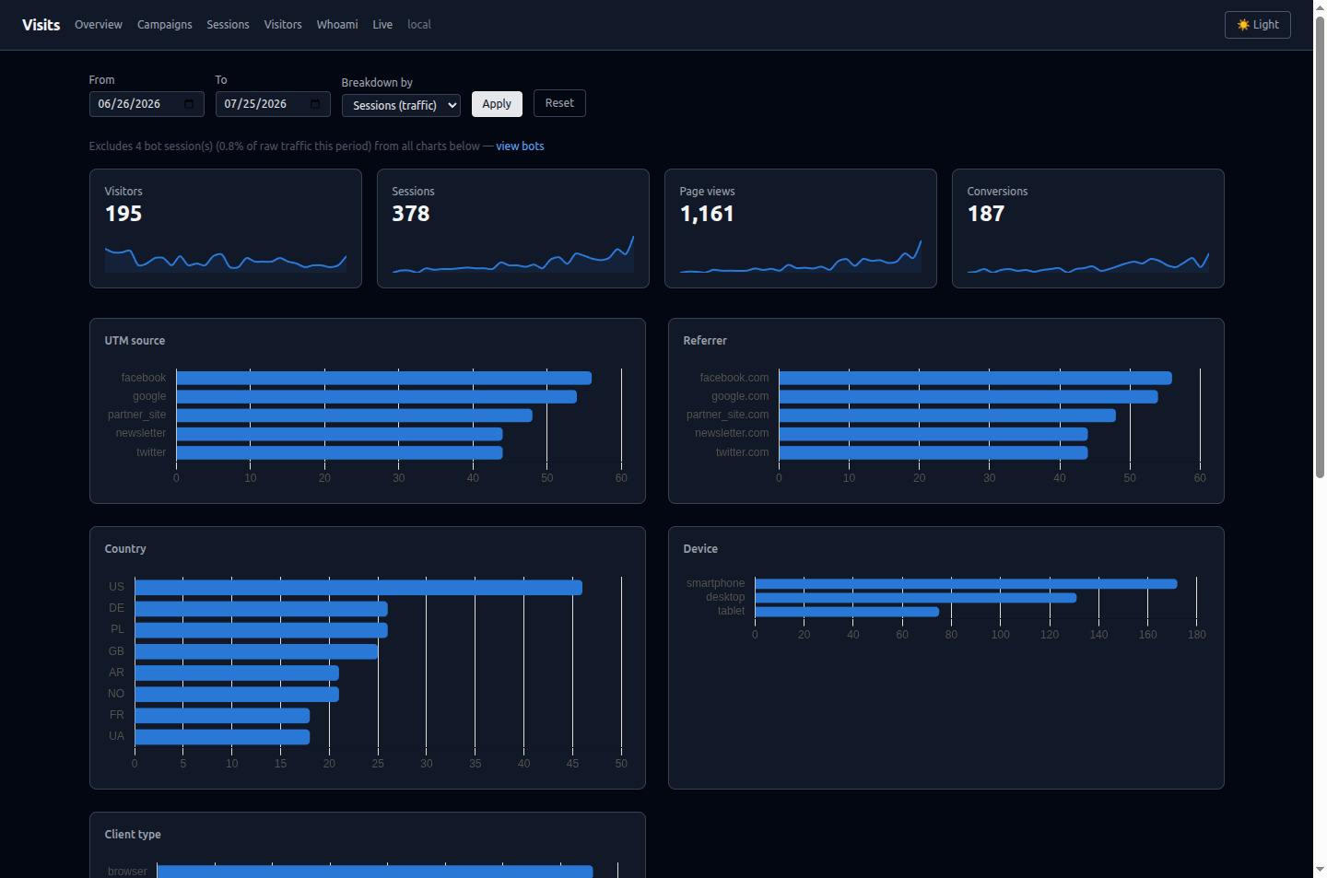Image resolution: width=1327 pixels, height=878 pixels.
Task: Click the Apply button
Action: [x=497, y=104]
